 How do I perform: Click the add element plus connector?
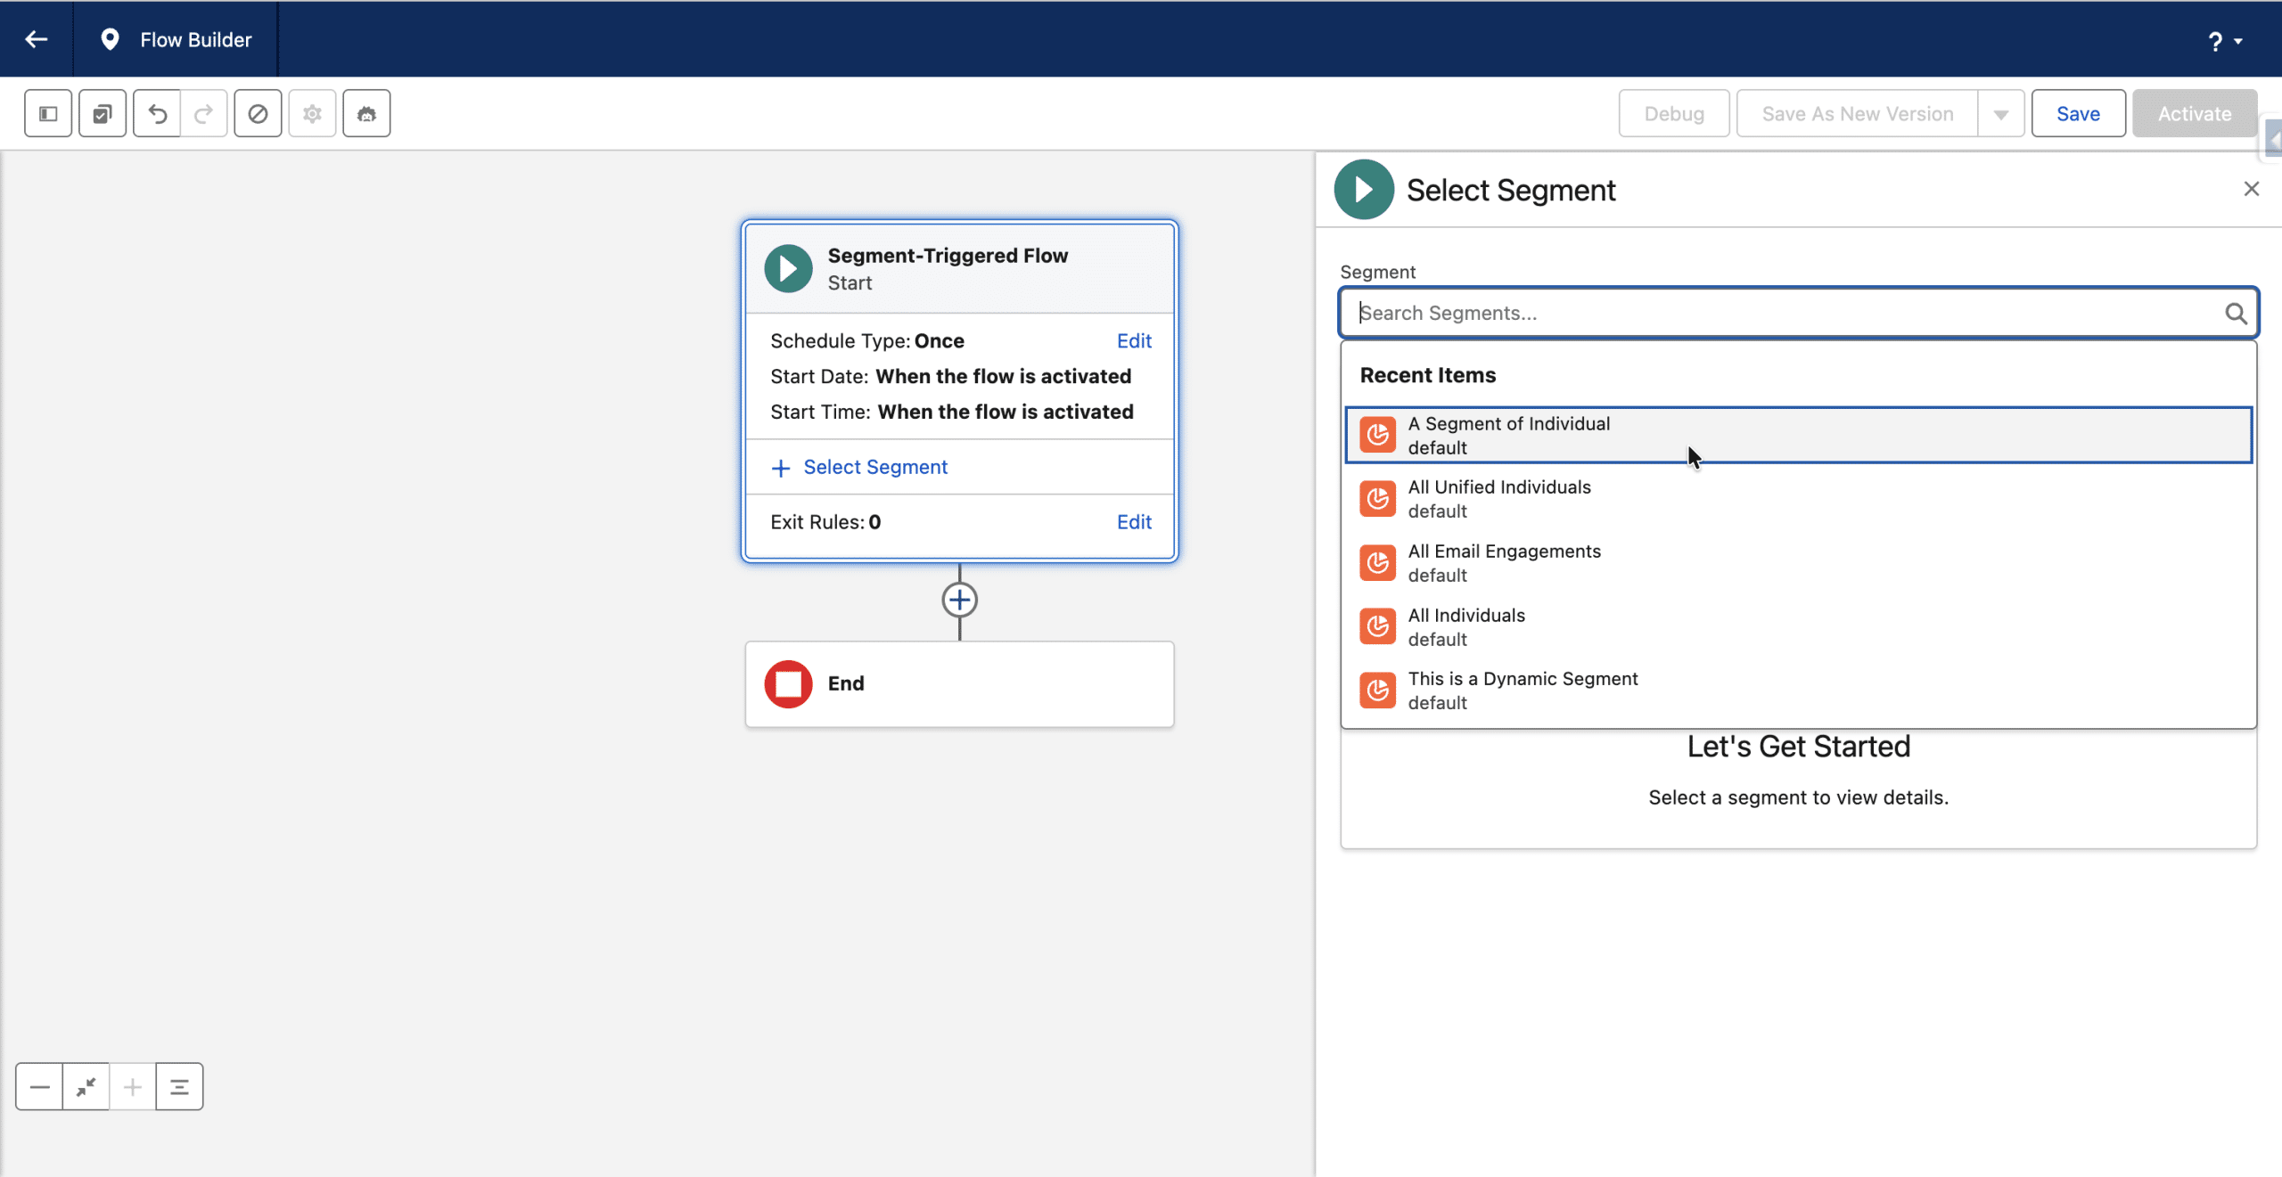click(959, 600)
